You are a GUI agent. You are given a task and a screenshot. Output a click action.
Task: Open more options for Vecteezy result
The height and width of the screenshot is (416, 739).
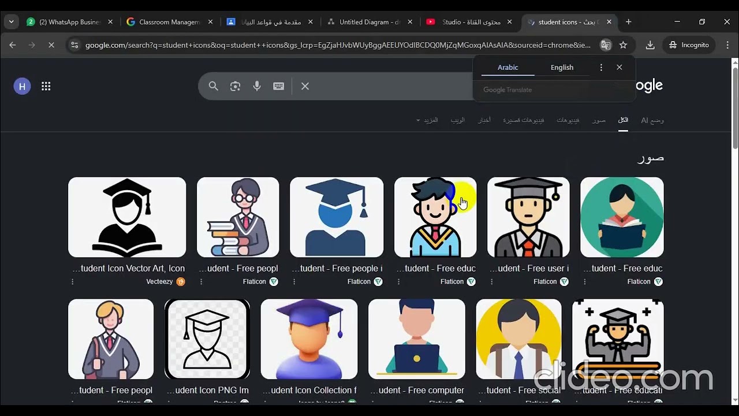click(72, 282)
